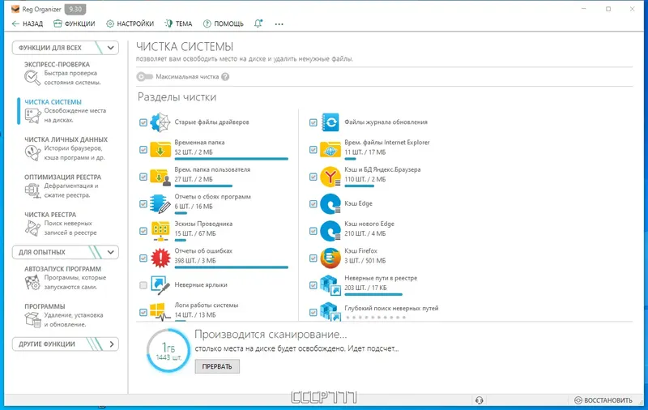Screen dimensions: 648x410
Task: Click the Файлы журнала обновления icon
Action: pyautogui.click(x=330, y=122)
